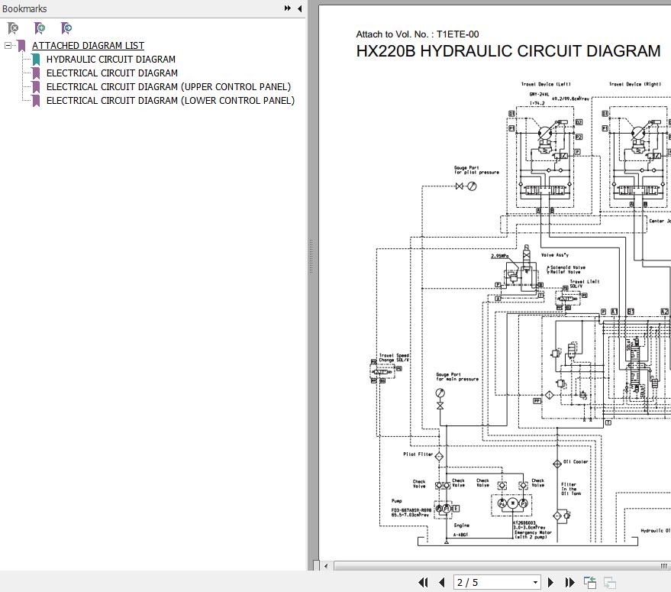Screen dimensions: 671x592
Task: Open the ELECTRICAL CIRCUIT DIAGRAM (UPPER CONTROL PANEL) bookmark
Action: tap(169, 86)
